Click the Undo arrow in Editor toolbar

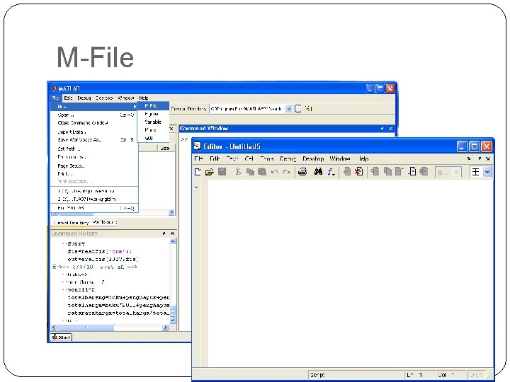(x=274, y=172)
